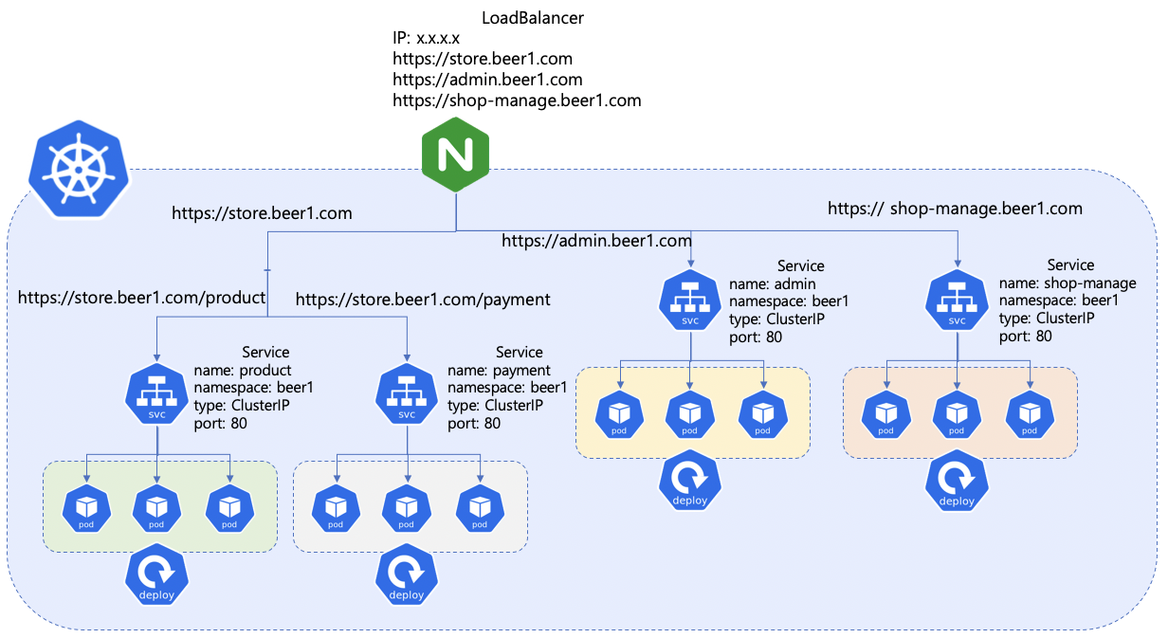This screenshot has height=638, width=1168.
Task: Select last pod in green product group
Action: (x=230, y=507)
